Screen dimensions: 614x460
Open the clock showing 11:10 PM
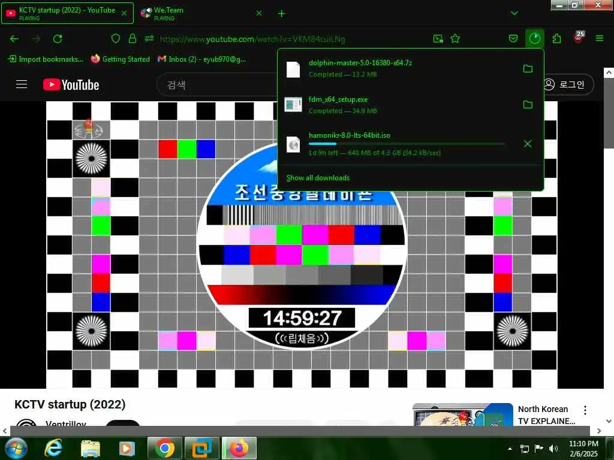tap(583, 449)
